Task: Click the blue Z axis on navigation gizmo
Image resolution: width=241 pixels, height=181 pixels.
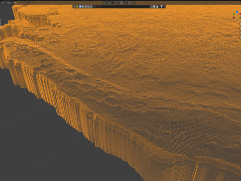Action: tap(237, 12)
